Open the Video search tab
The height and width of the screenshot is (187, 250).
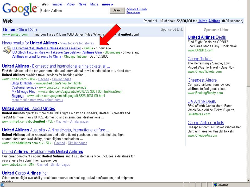71,4
